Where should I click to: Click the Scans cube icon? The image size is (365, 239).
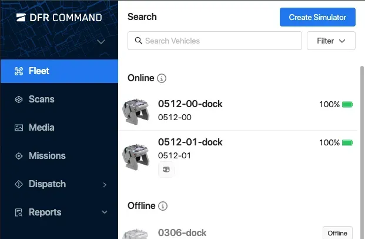pyautogui.click(x=18, y=99)
